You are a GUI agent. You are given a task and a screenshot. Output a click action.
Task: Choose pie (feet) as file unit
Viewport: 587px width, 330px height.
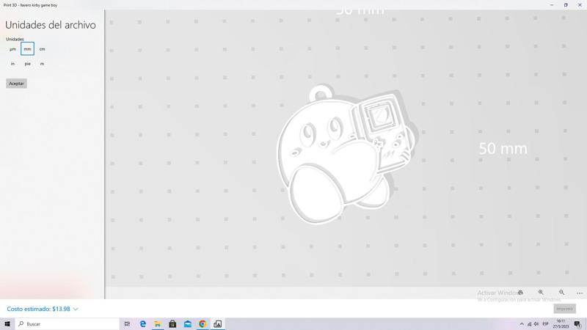27,64
